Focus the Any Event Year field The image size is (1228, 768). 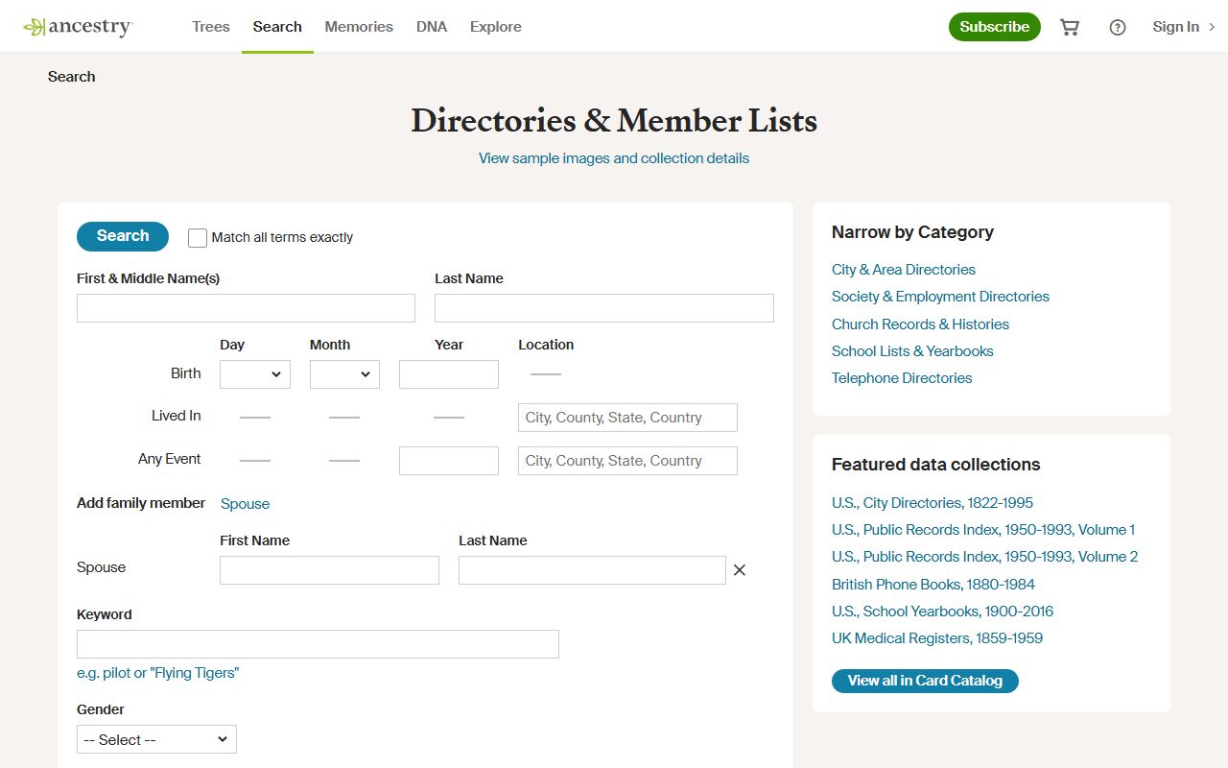click(x=449, y=461)
